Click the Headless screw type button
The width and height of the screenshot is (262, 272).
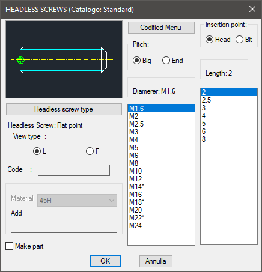[x=64, y=109]
